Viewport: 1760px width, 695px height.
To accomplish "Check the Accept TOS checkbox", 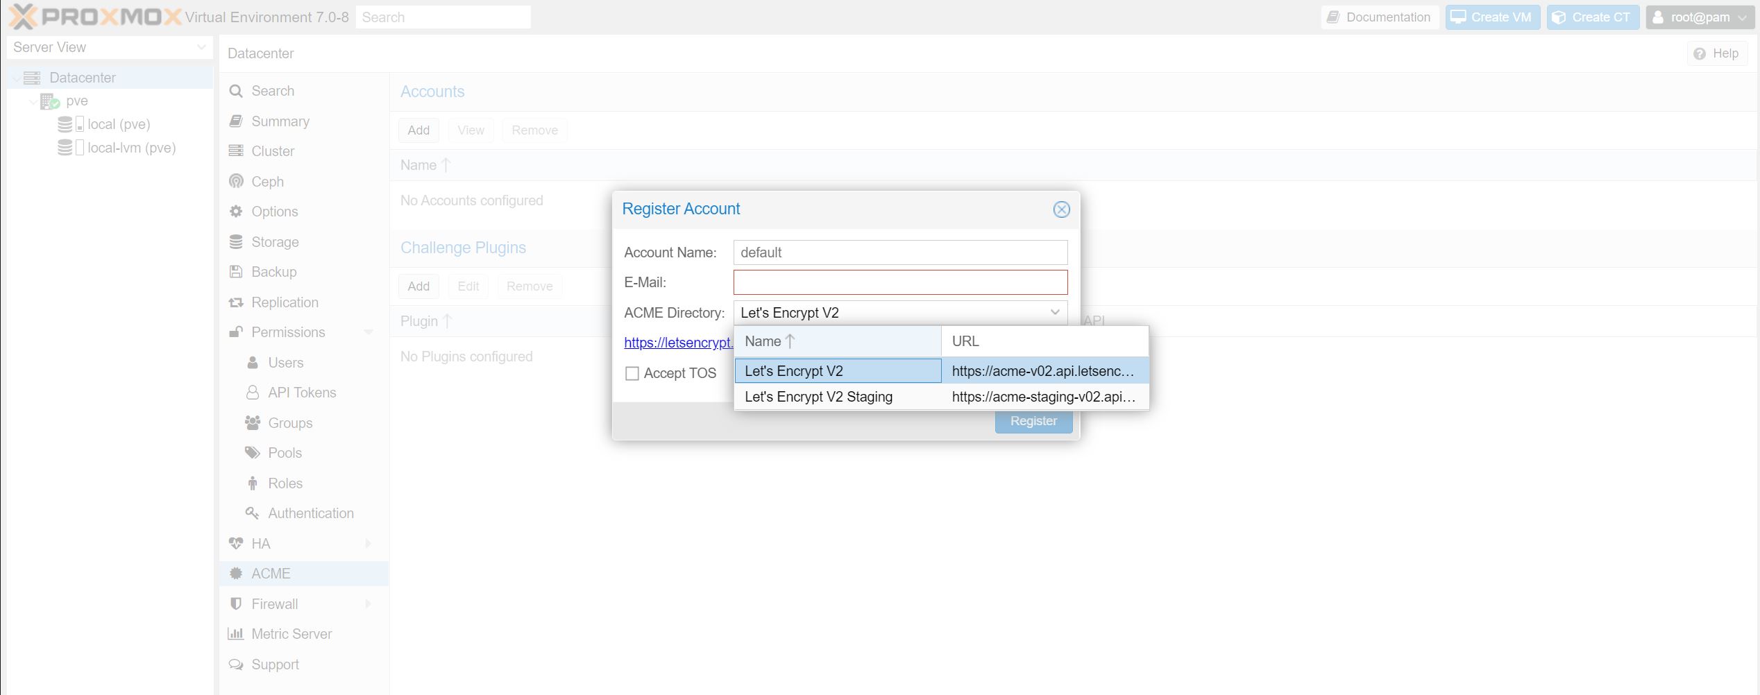I will tap(632, 374).
